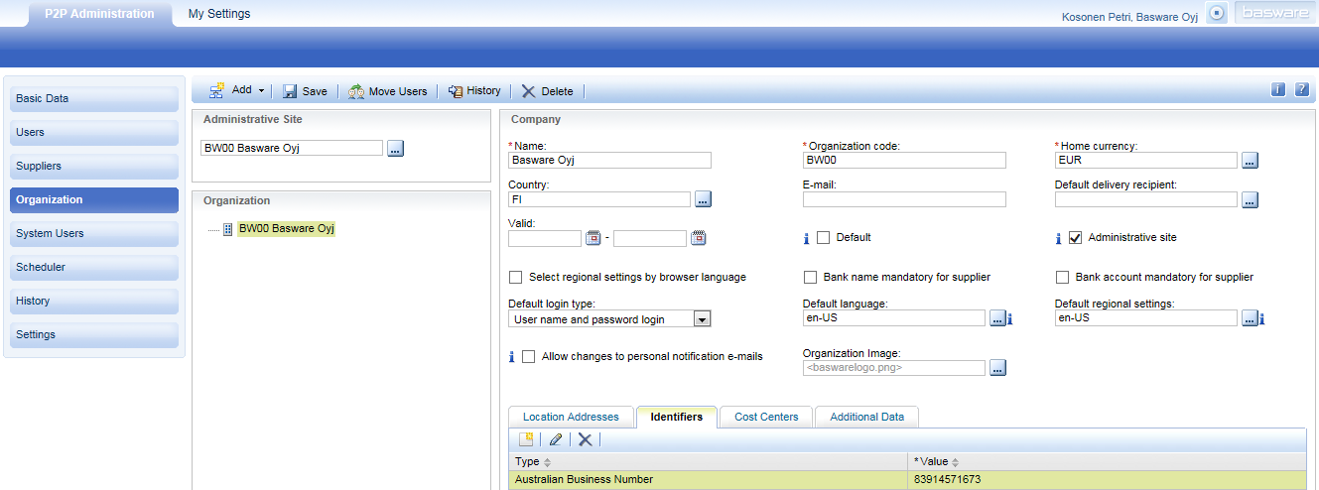Open Valid end date calendar picker
The height and width of the screenshot is (490, 1319).
699,238
